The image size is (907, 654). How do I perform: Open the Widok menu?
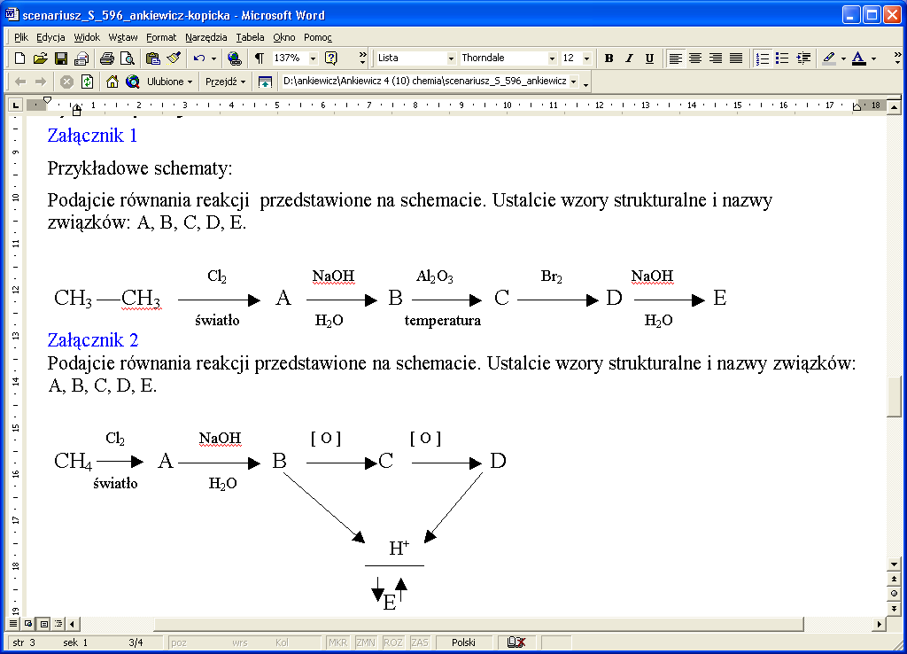click(87, 37)
